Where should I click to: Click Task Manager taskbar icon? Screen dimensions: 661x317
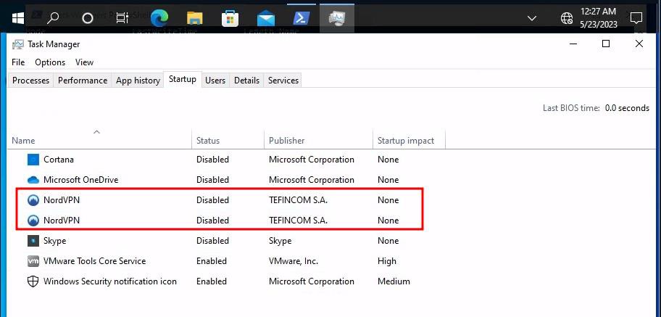(337, 18)
